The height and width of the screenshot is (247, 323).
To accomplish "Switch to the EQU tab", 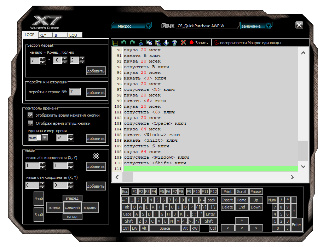I will coord(75,35).
